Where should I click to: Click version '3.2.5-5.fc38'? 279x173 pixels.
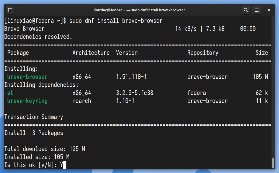tap(135, 93)
